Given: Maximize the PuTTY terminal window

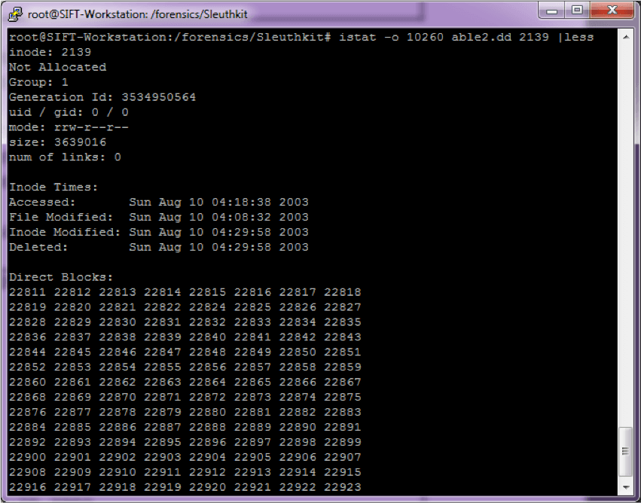Looking at the screenshot, I should click(x=578, y=11).
